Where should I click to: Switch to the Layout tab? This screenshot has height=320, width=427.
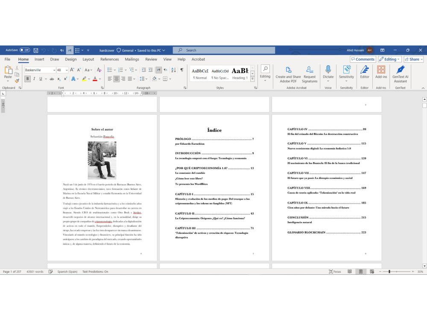click(x=88, y=59)
